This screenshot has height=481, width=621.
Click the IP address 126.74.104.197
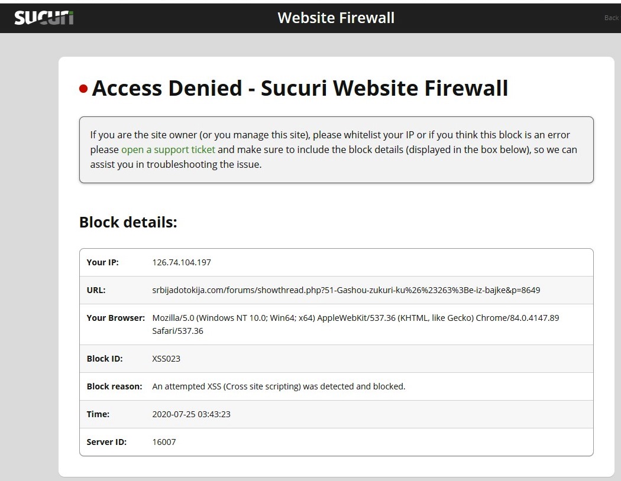pos(182,262)
